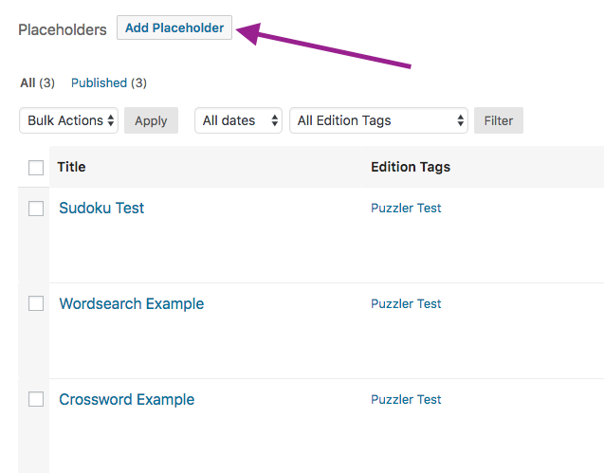
Task: Check the Wordsearch Example row checkbox
Action: point(36,303)
